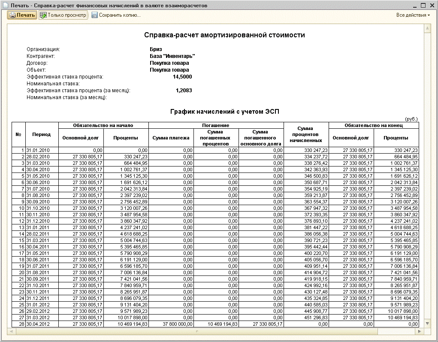This screenshot has width=438, height=342.
Task: Select the effective rate value 14,5000
Action: tap(182, 77)
